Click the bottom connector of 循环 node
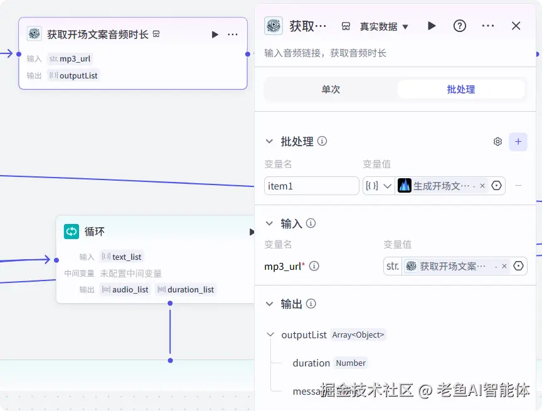Image resolution: width=542 pixels, height=411 pixels. pyautogui.click(x=170, y=303)
